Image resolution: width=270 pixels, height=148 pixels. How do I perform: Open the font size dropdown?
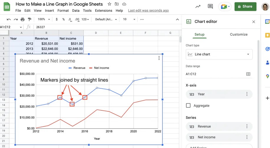pos(127,19)
